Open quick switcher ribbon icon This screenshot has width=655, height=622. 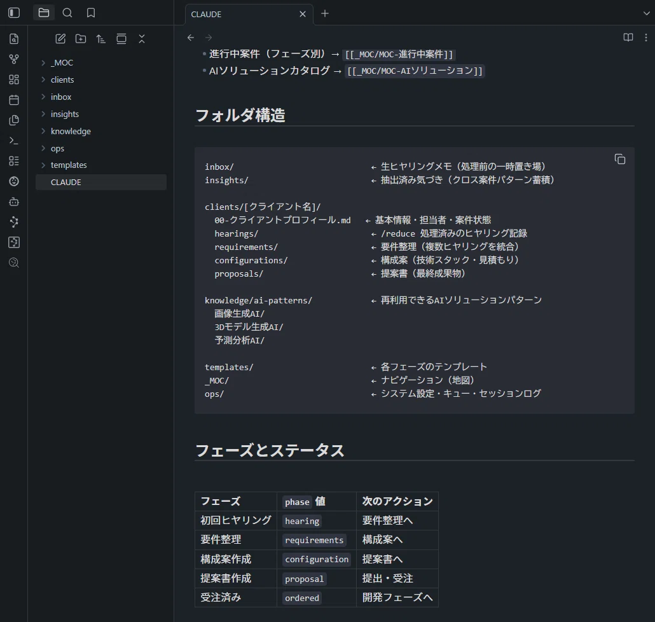click(x=14, y=39)
